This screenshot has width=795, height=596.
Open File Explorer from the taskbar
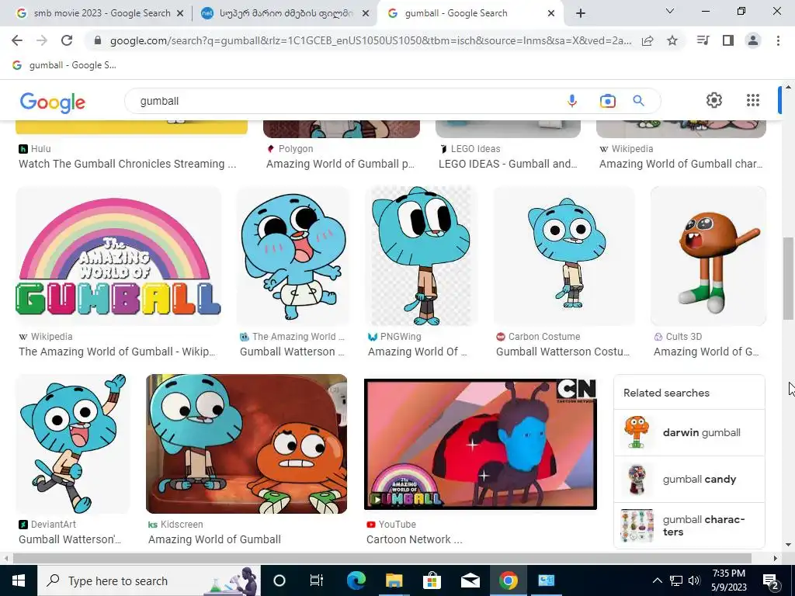pos(394,580)
